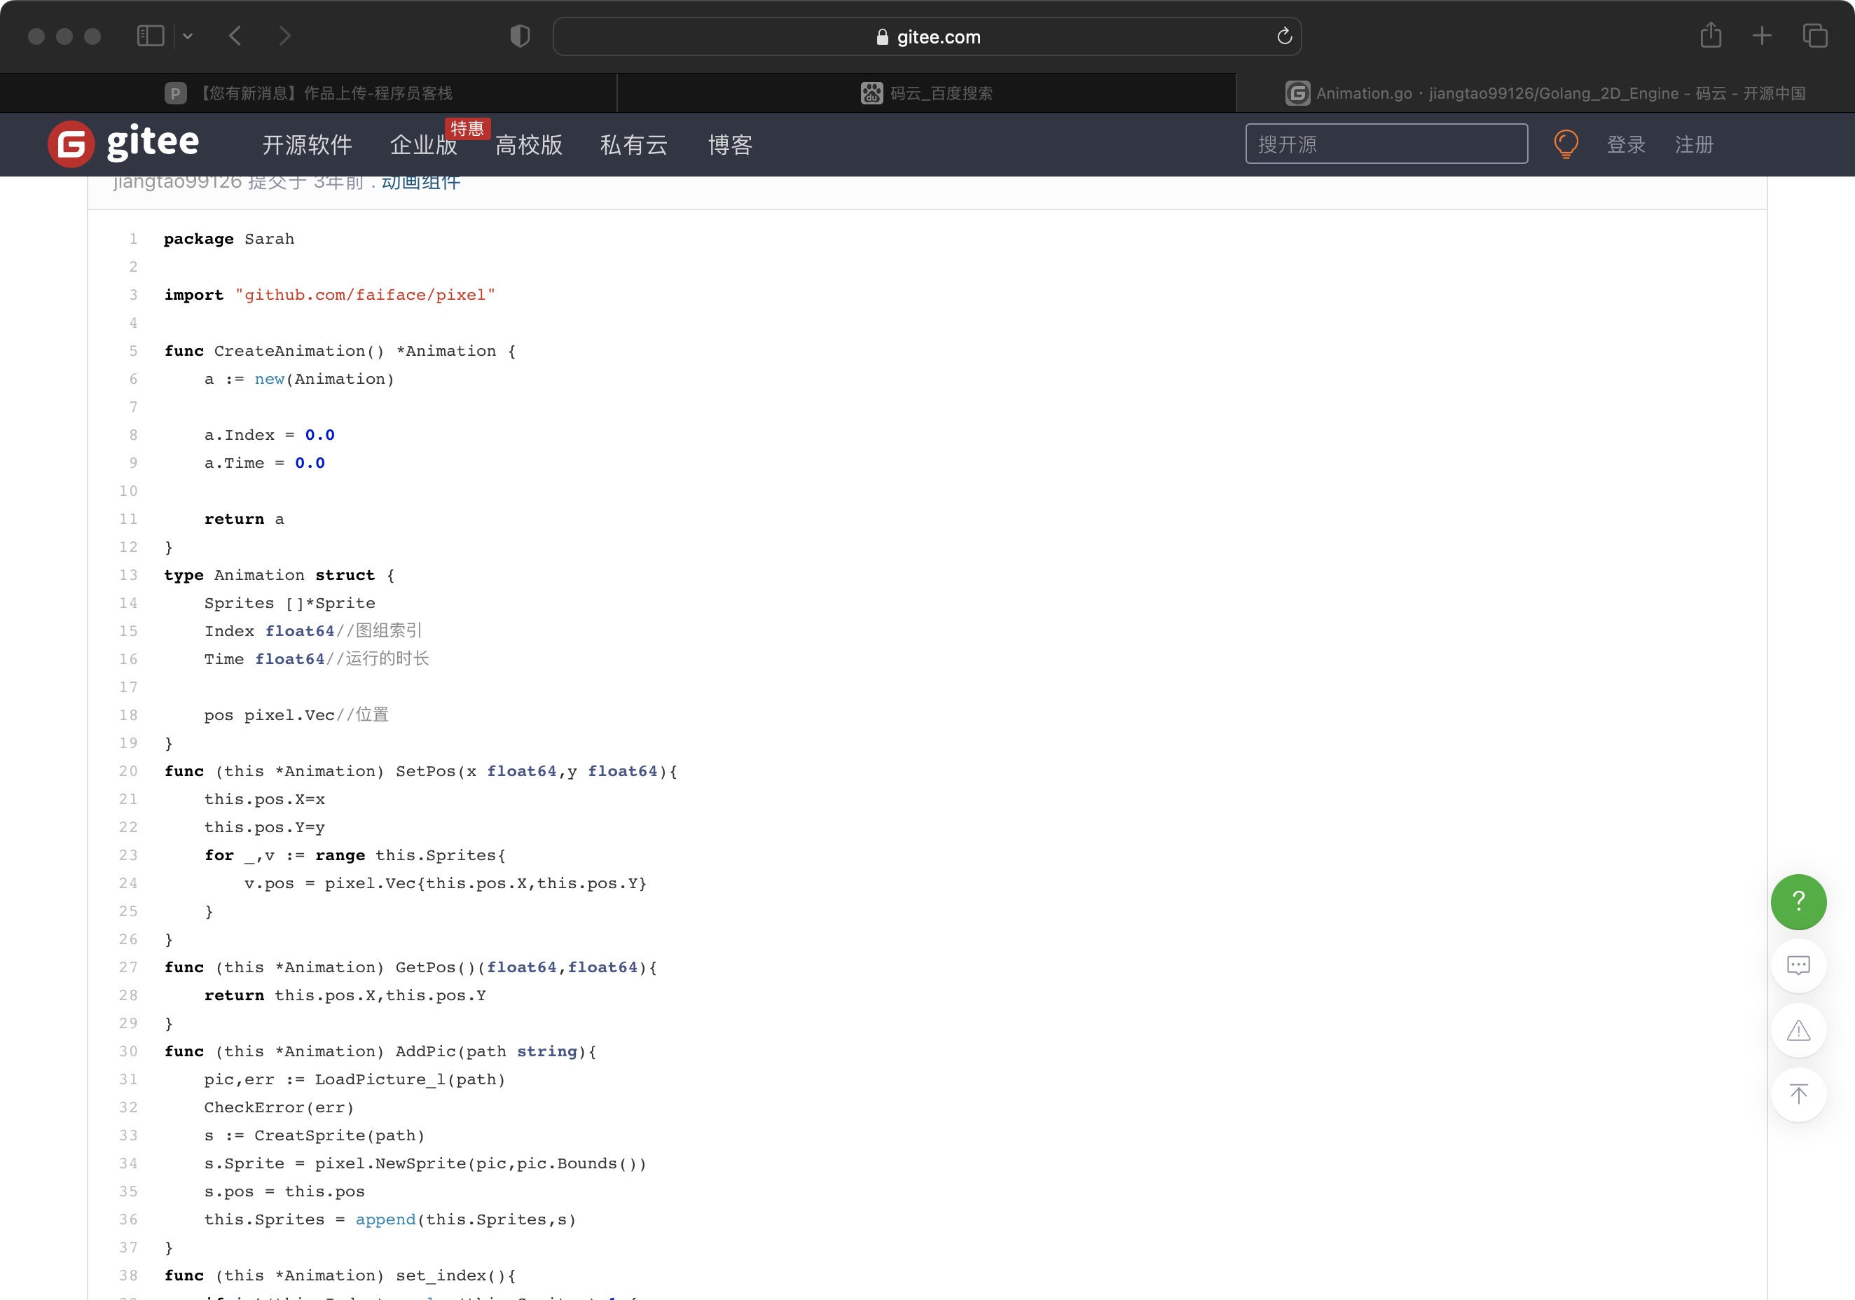Add a new tab with the plus icon
Screen dimensions: 1855x1300
pos(1762,36)
